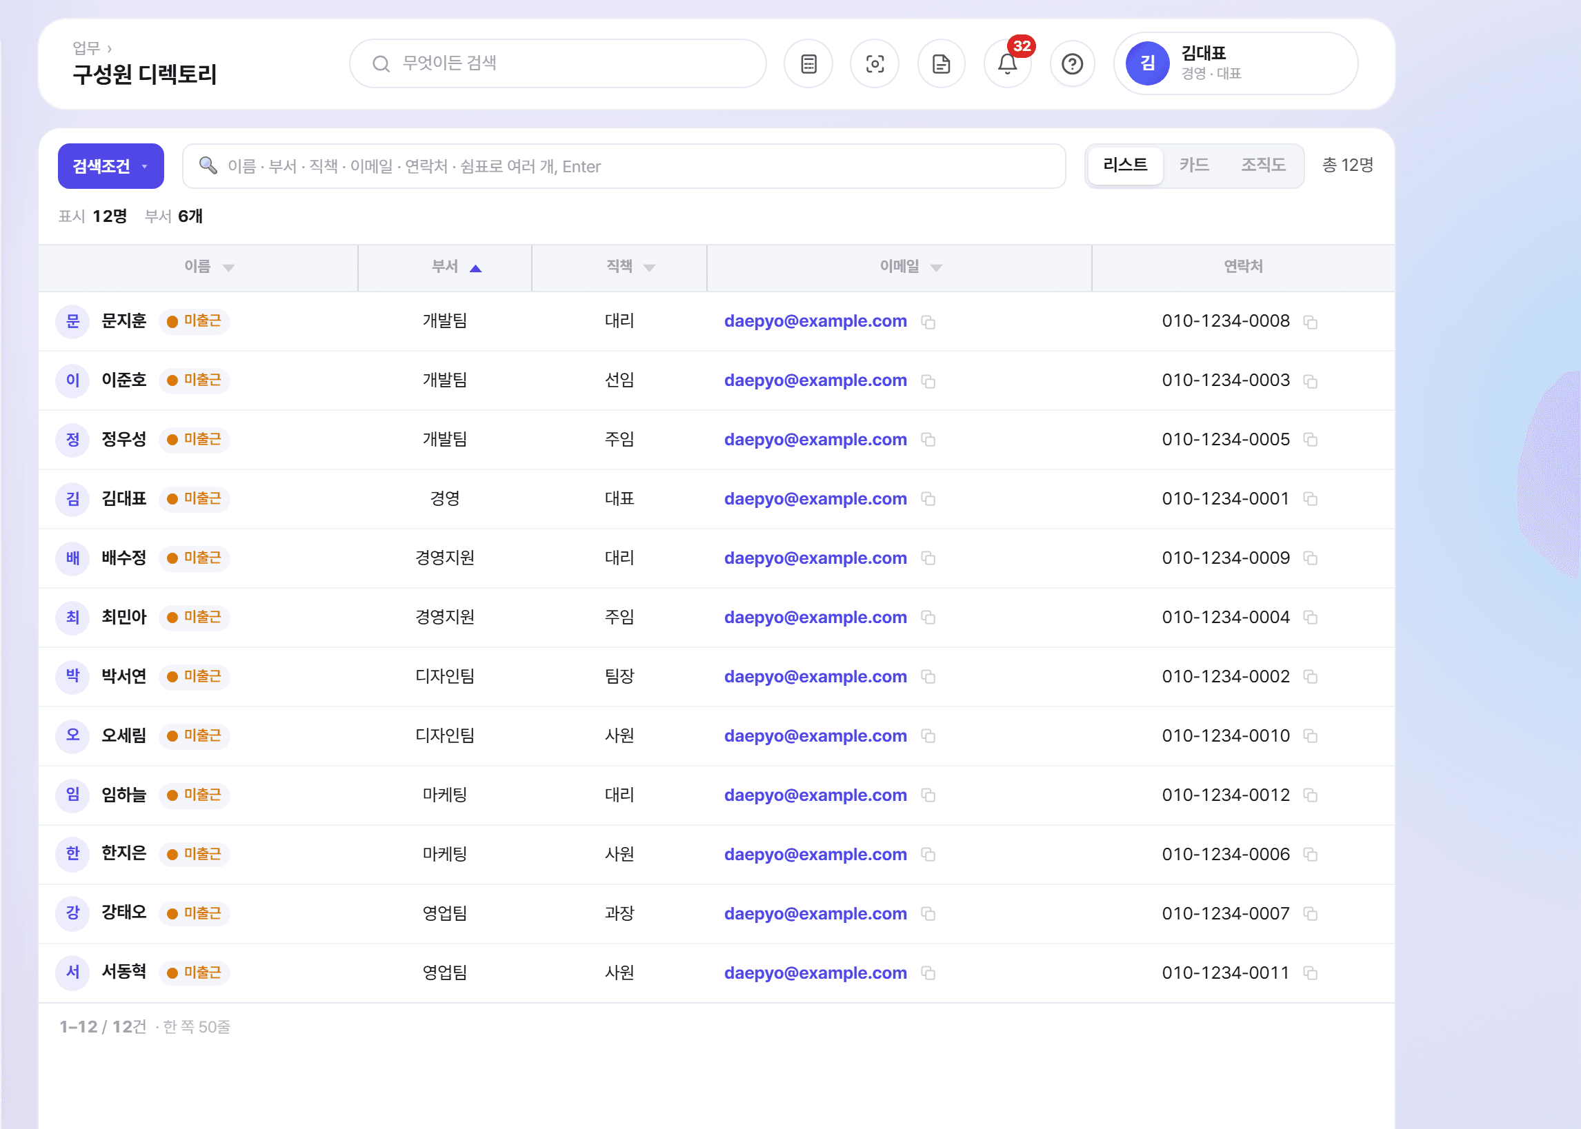Image resolution: width=1581 pixels, height=1129 pixels.
Task: Click the 과장 title cell
Action: coord(619,914)
